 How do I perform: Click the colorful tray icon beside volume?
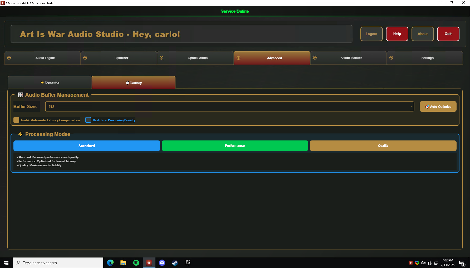coord(417,263)
